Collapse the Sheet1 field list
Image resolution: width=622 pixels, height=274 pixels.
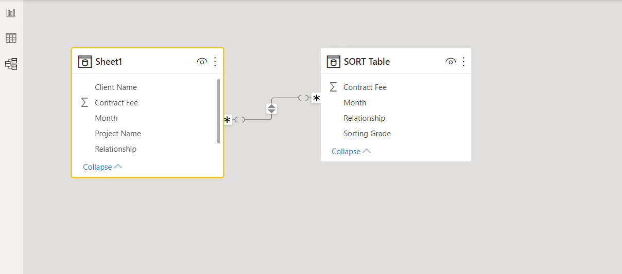[102, 167]
